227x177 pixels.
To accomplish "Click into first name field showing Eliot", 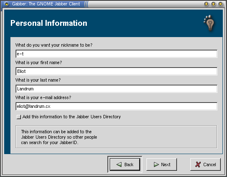I will (x=116, y=71).
